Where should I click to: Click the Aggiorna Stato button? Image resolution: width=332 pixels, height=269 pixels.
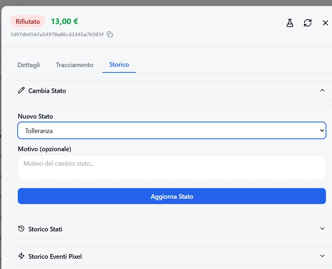[172, 196]
